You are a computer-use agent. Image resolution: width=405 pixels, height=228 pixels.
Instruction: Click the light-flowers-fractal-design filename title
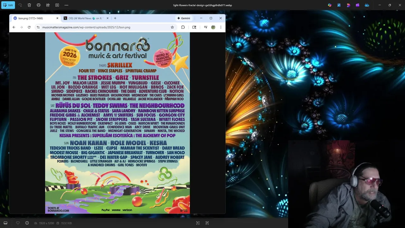[x=202, y=5]
